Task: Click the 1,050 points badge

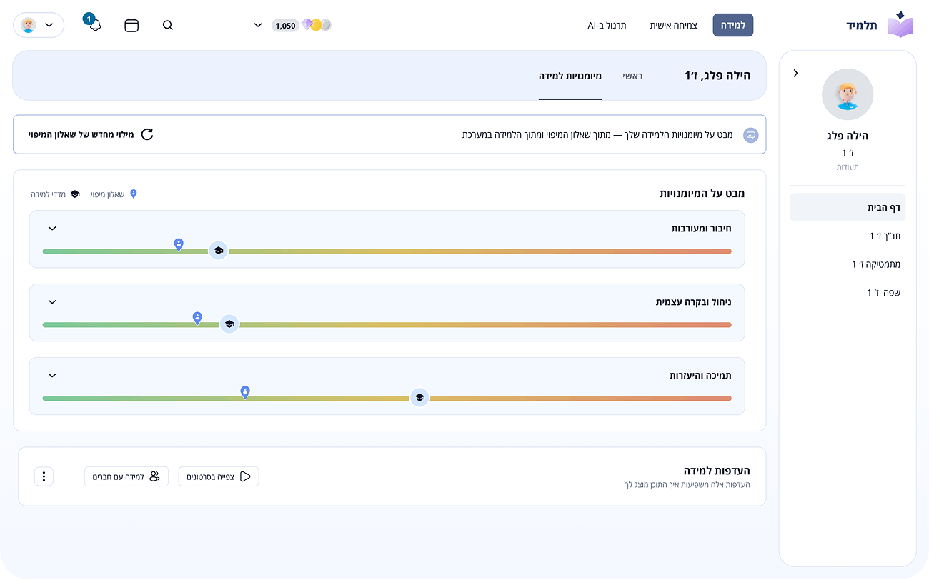Action: (x=285, y=25)
